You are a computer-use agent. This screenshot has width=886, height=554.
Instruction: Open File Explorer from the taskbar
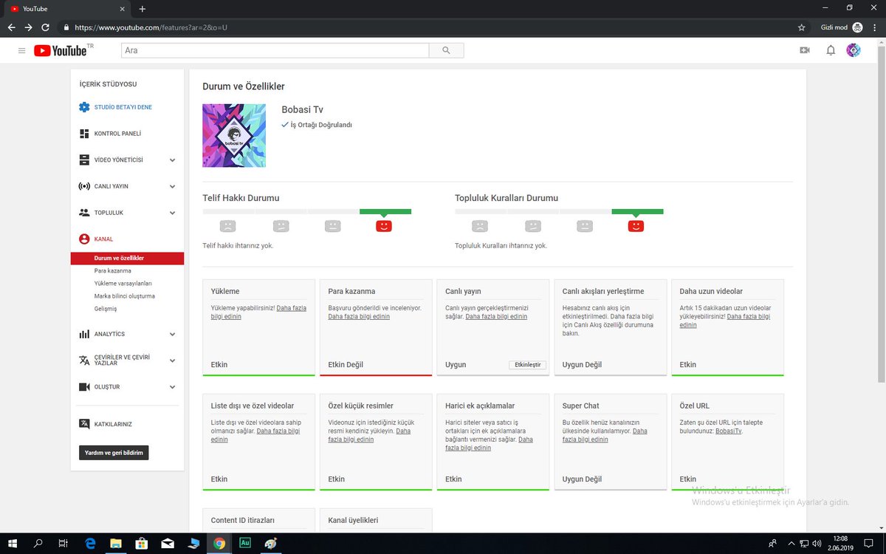[116, 543]
